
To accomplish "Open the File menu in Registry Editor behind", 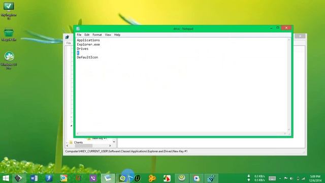I will 69,43.
